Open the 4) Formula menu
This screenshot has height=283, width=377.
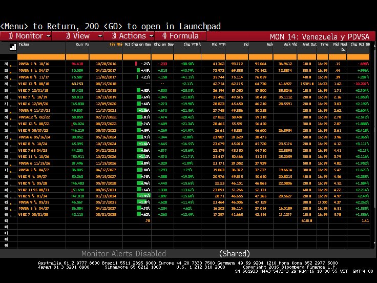181,36
